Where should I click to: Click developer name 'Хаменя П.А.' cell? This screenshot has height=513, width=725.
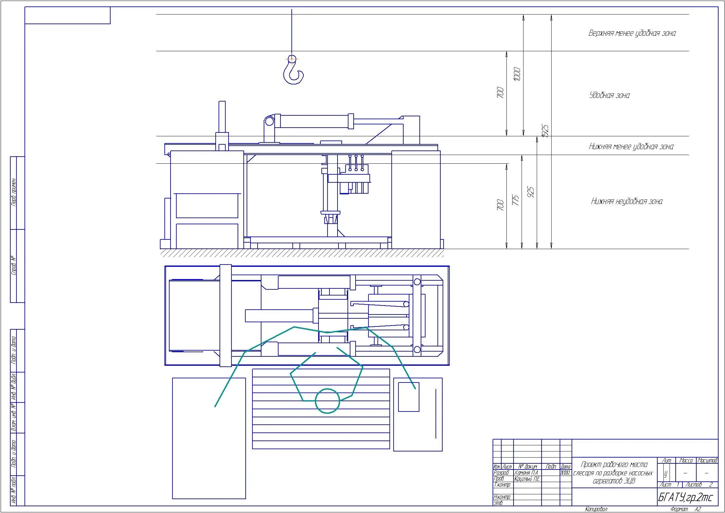[x=527, y=473]
